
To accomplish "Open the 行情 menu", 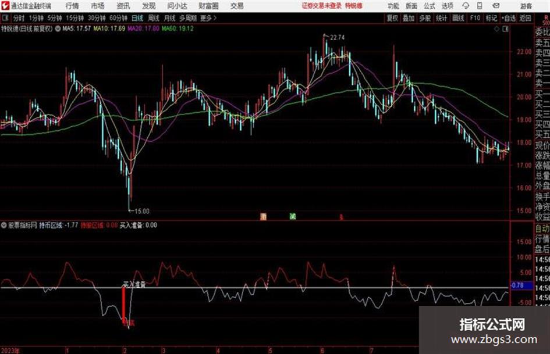I will click(x=72, y=6).
